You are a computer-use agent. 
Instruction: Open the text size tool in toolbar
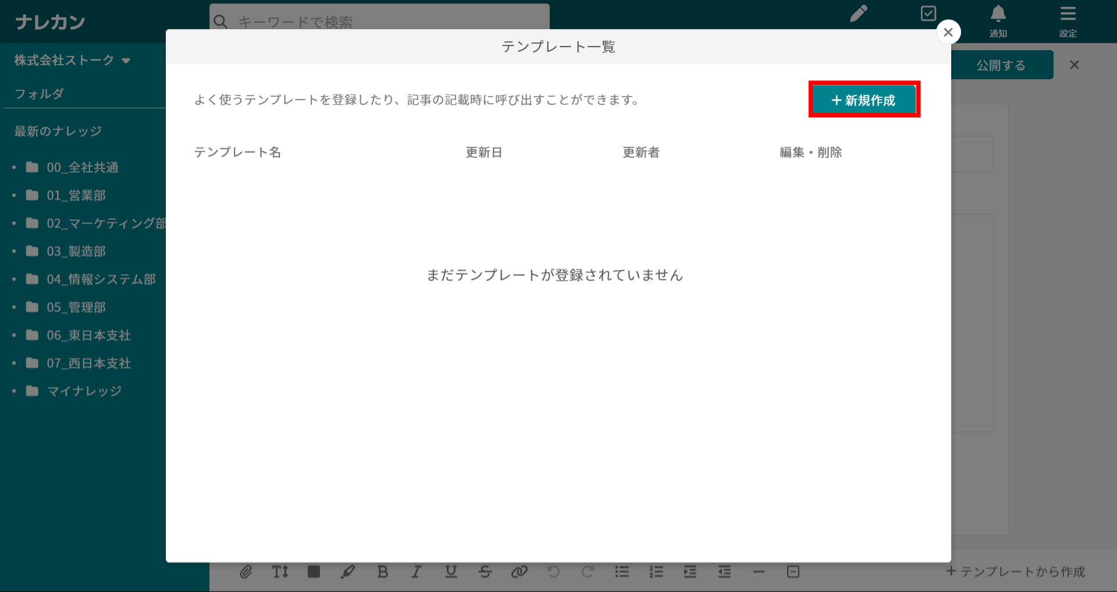coord(280,572)
